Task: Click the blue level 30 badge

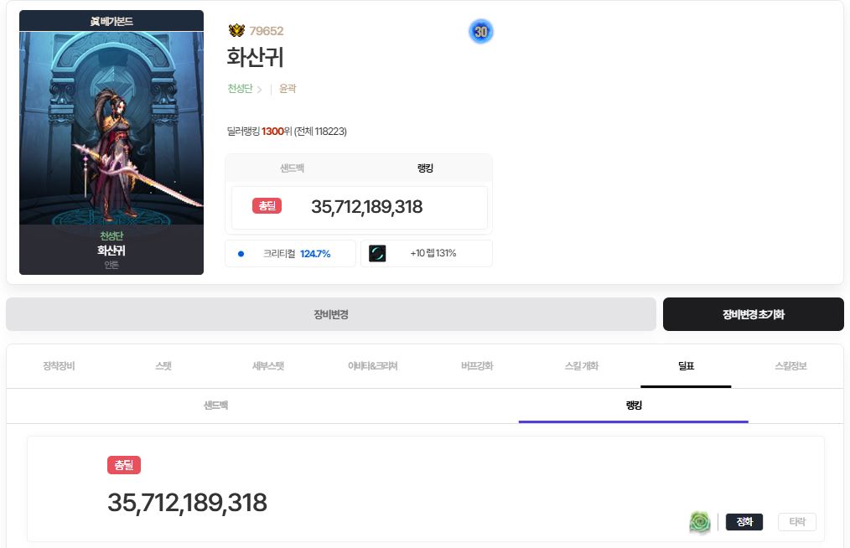Action: tap(480, 32)
